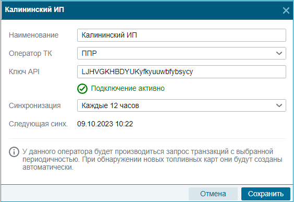294x202 pixels.
Task: Click the Наименование input field
Action: tap(181, 35)
